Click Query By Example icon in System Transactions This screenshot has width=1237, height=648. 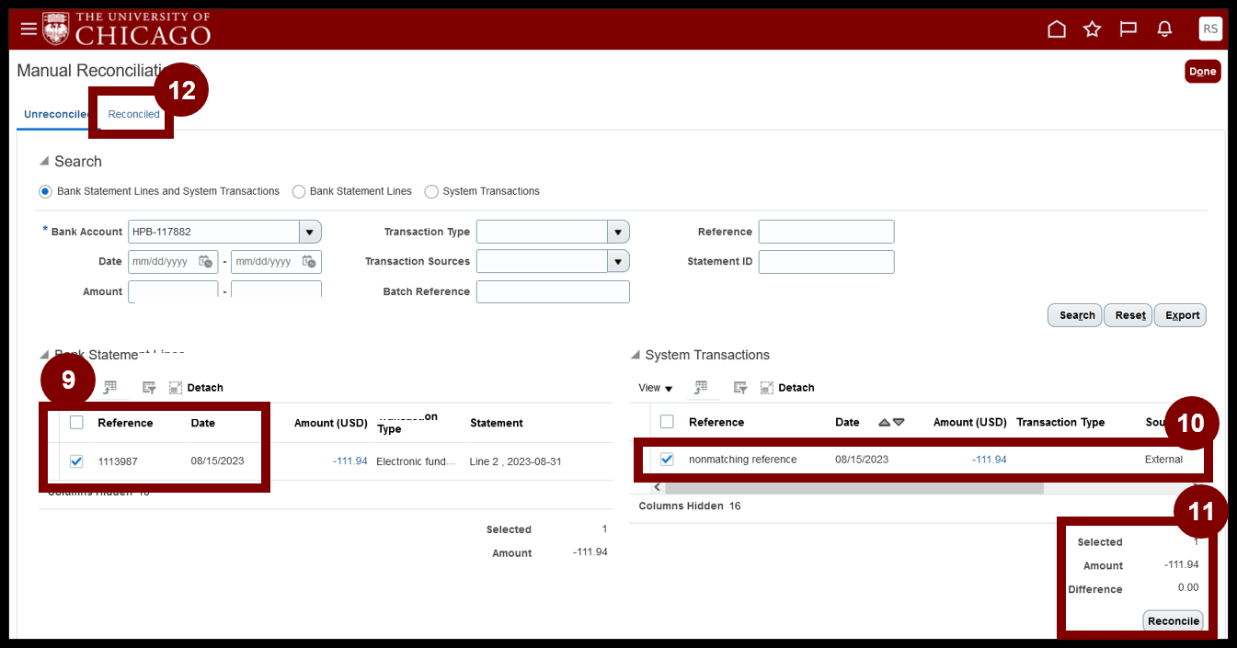tap(739, 388)
